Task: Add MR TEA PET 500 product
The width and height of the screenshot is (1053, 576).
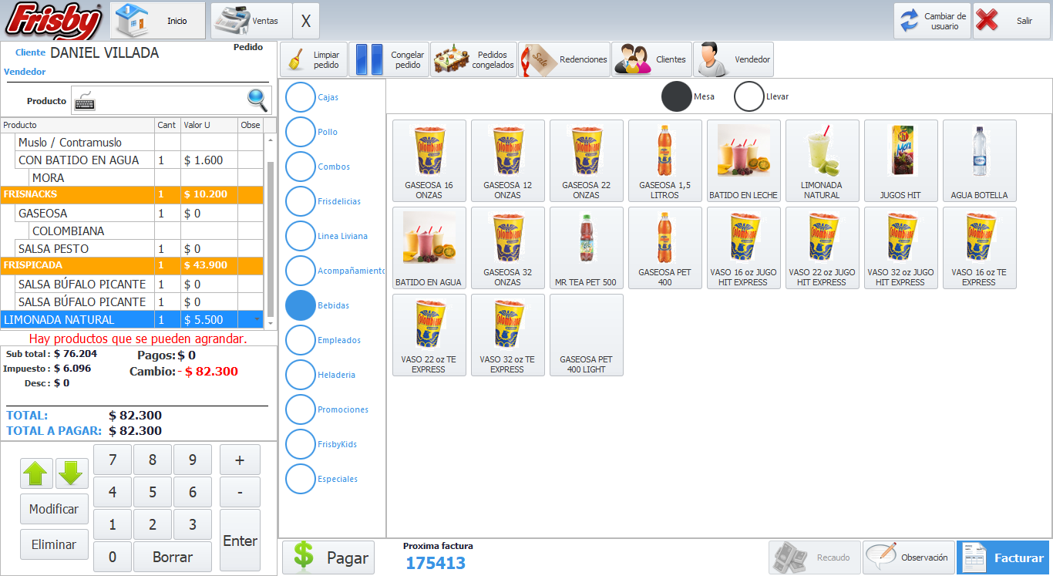Action: point(586,248)
